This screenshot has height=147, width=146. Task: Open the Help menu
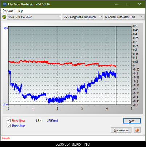[20, 11]
